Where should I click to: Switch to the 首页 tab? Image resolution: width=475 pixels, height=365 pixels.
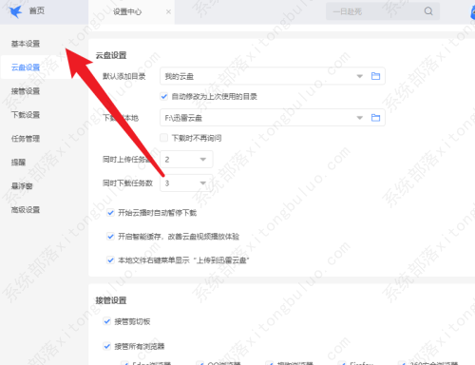(37, 11)
